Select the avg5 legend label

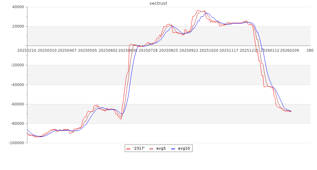coord(161,149)
